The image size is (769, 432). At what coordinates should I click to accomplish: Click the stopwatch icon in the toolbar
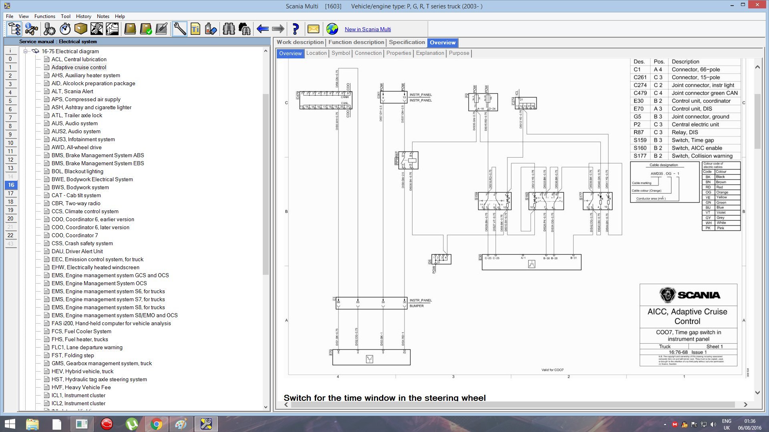pyautogui.click(x=65, y=29)
